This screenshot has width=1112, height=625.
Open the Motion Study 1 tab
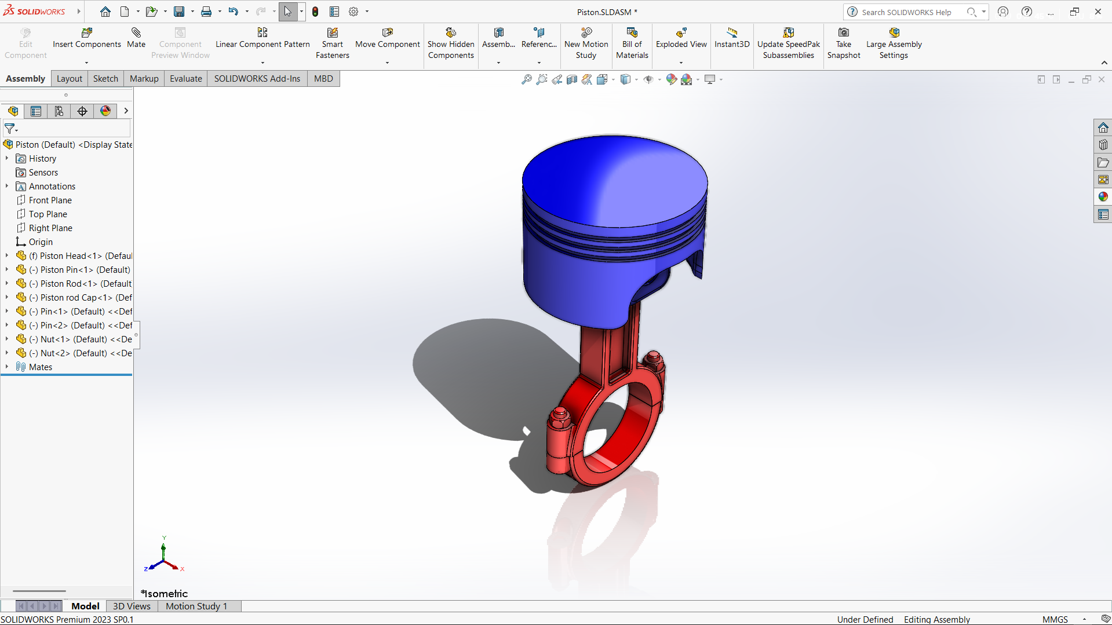pos(196,606)
